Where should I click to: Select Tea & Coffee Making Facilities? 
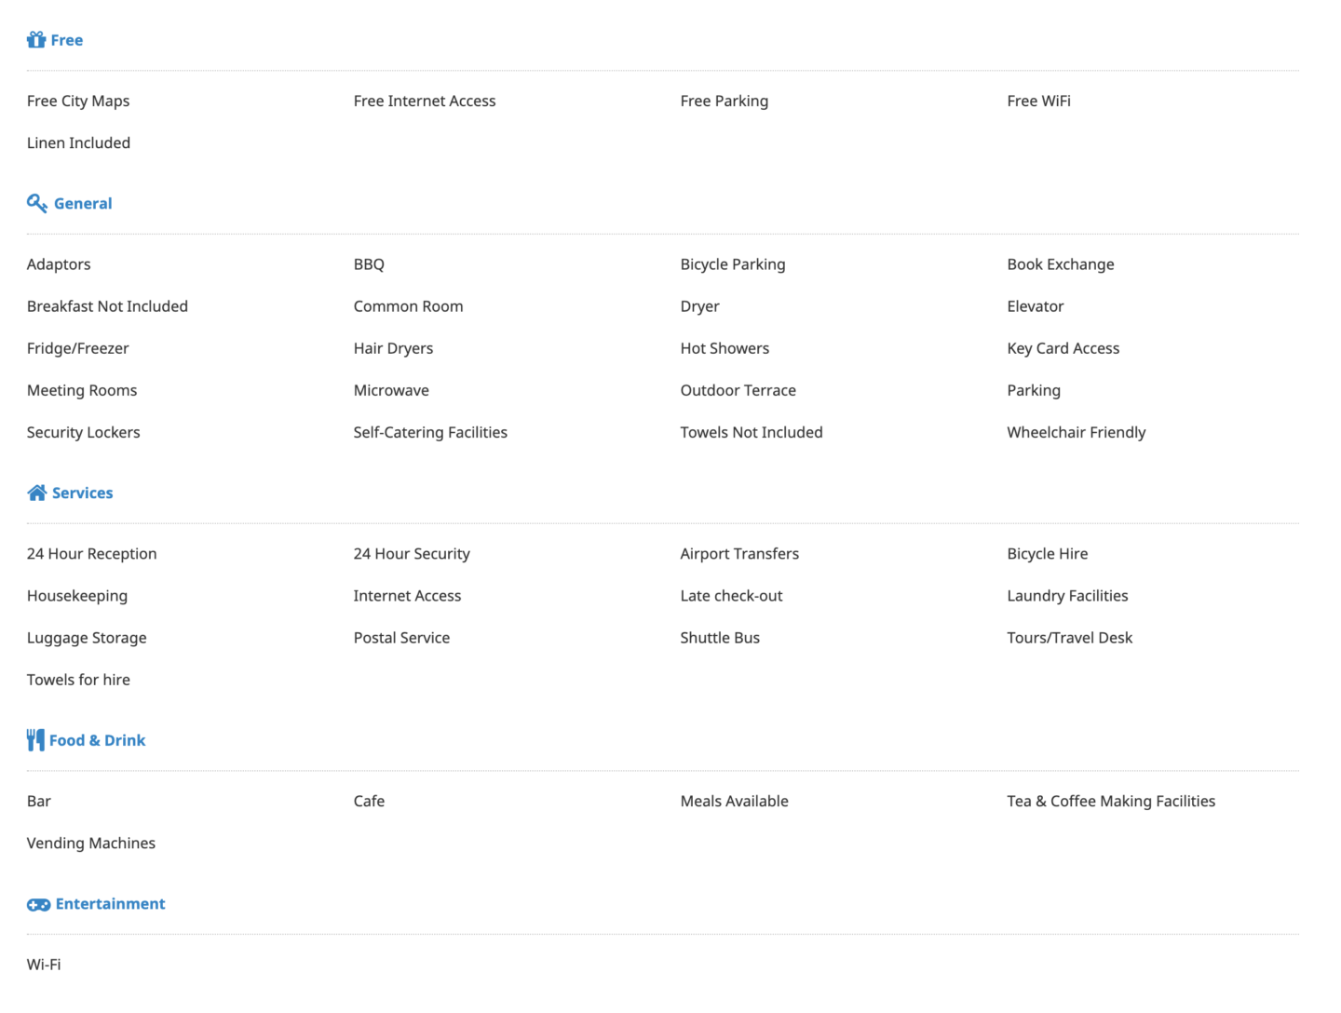coord(1111,801)
